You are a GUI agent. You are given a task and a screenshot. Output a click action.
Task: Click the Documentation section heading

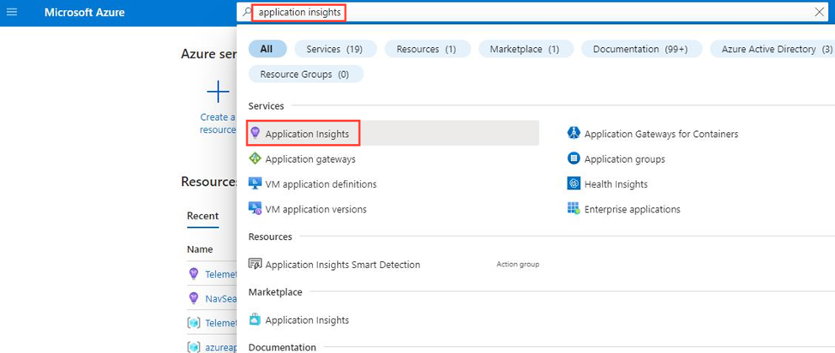(x=282, y=347)
